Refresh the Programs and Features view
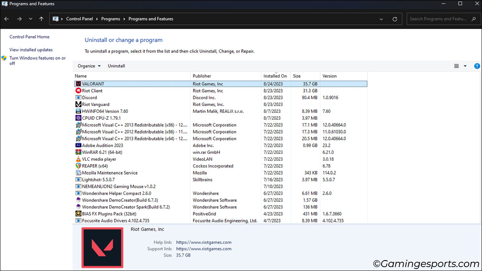Viewport: 482px width, 271px height. click(395, 19)
